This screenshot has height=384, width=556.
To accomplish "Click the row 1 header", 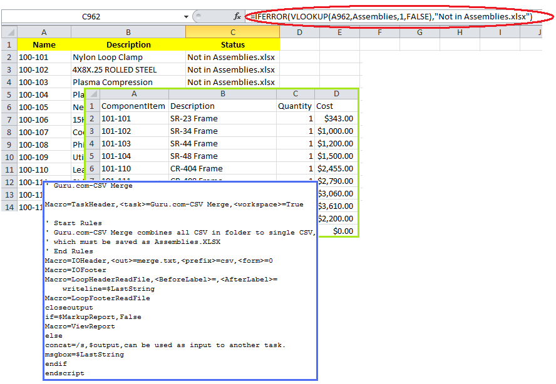I will coord(9,44).
